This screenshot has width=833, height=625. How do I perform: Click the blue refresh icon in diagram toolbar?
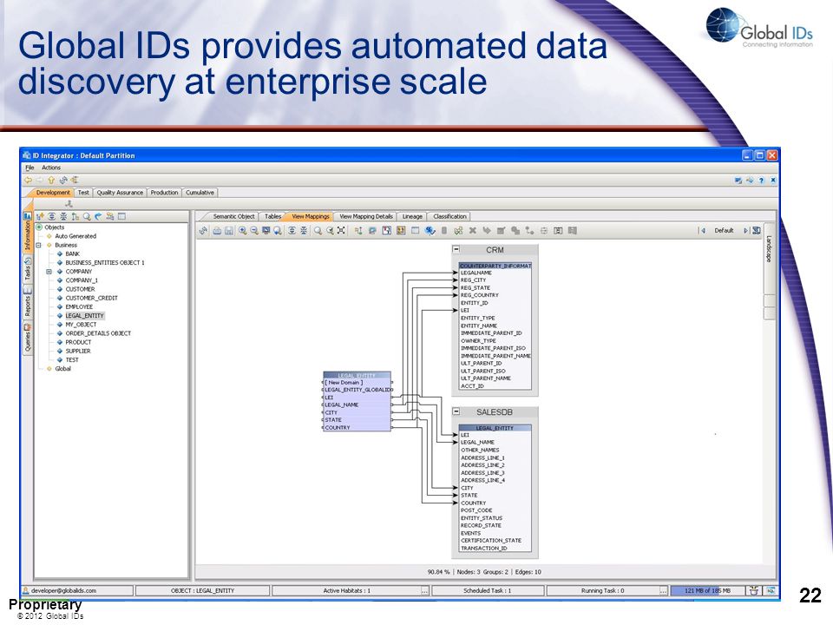[203, 231]
